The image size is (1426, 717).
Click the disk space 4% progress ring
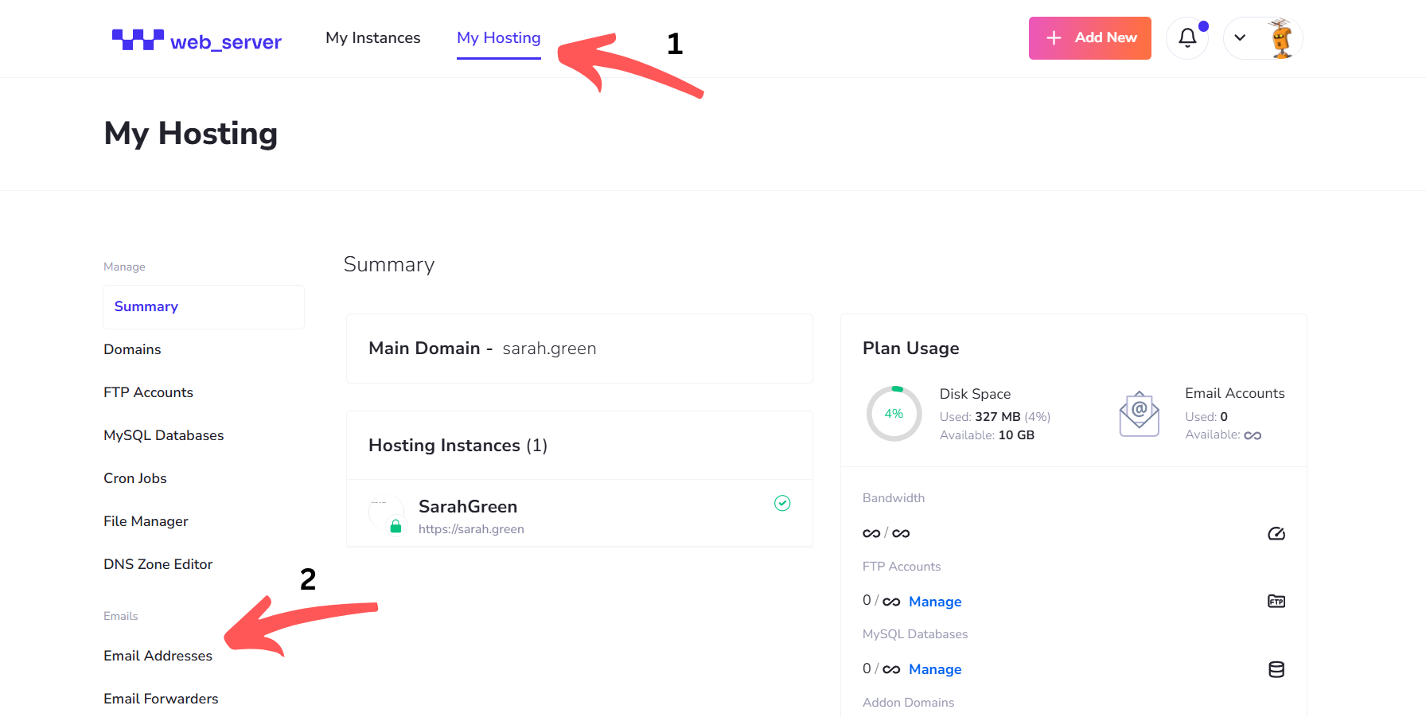click(x=894, y=414)
